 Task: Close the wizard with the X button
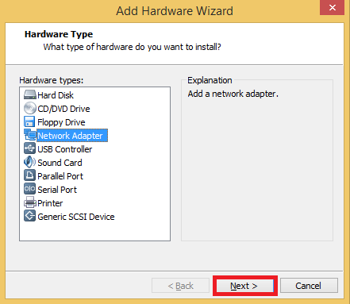coord(333,7)
